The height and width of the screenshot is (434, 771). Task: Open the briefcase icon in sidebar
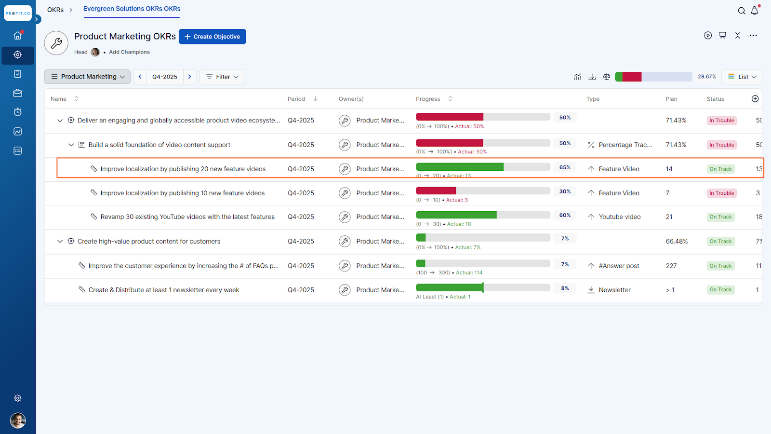(18, 93)
